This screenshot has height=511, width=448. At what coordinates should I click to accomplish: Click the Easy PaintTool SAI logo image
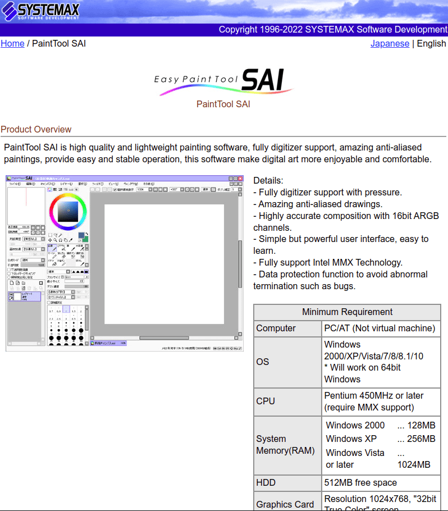pyautogui.click(x=223, y=81)
